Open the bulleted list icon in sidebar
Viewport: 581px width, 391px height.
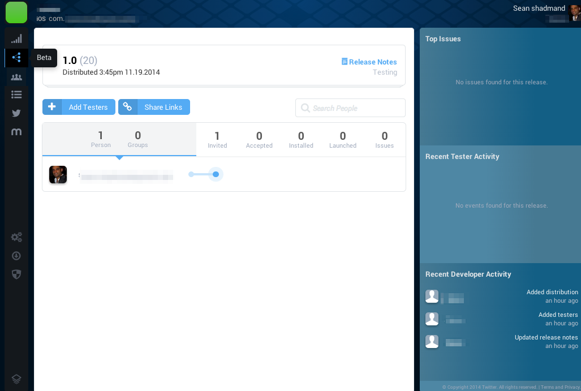(16, 94)
